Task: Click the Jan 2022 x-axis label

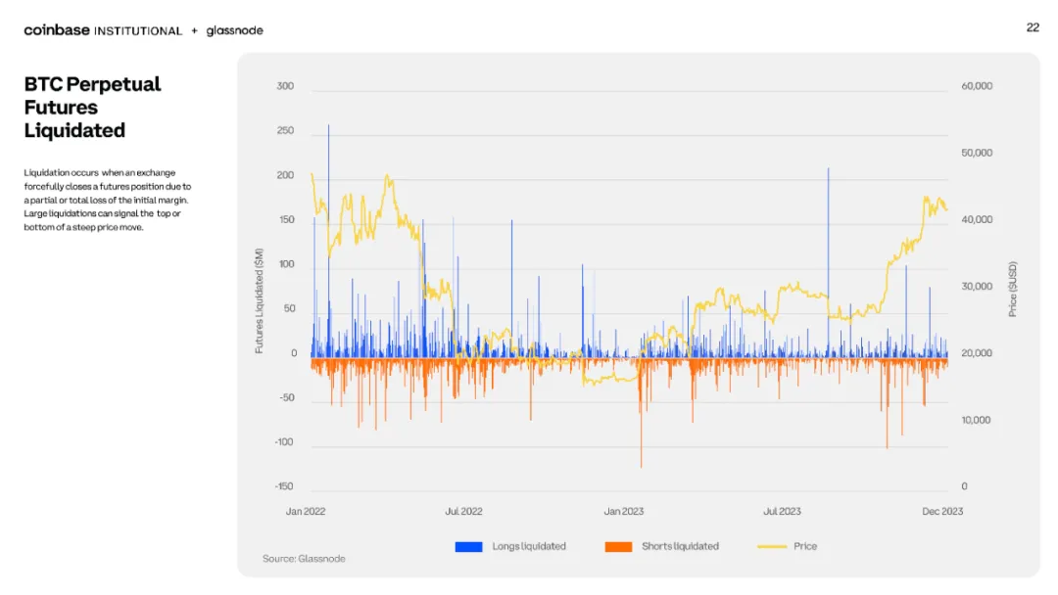Action: (x=306, y=511)
